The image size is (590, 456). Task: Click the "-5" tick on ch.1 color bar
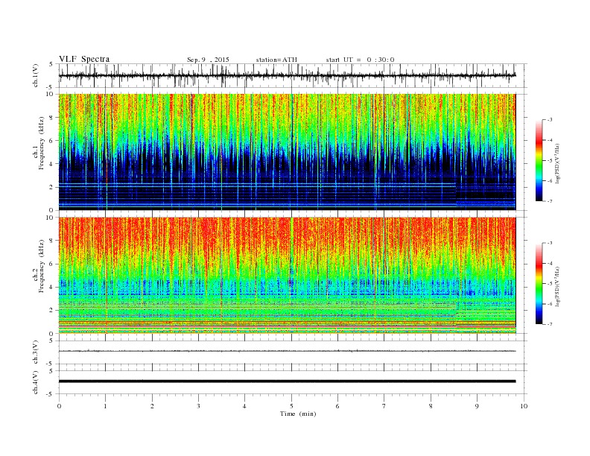[549, 161]
